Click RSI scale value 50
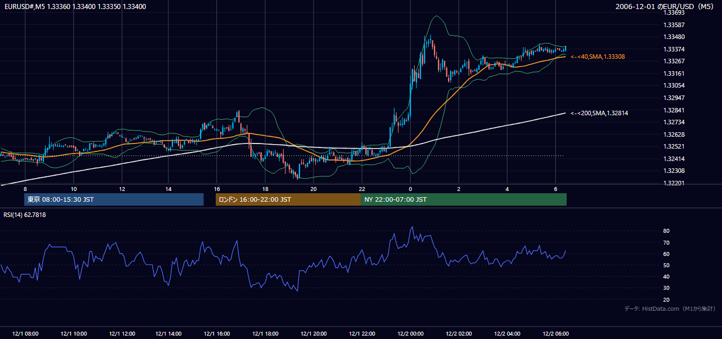This screenshot has height=339, width=722. click(667, 265)
